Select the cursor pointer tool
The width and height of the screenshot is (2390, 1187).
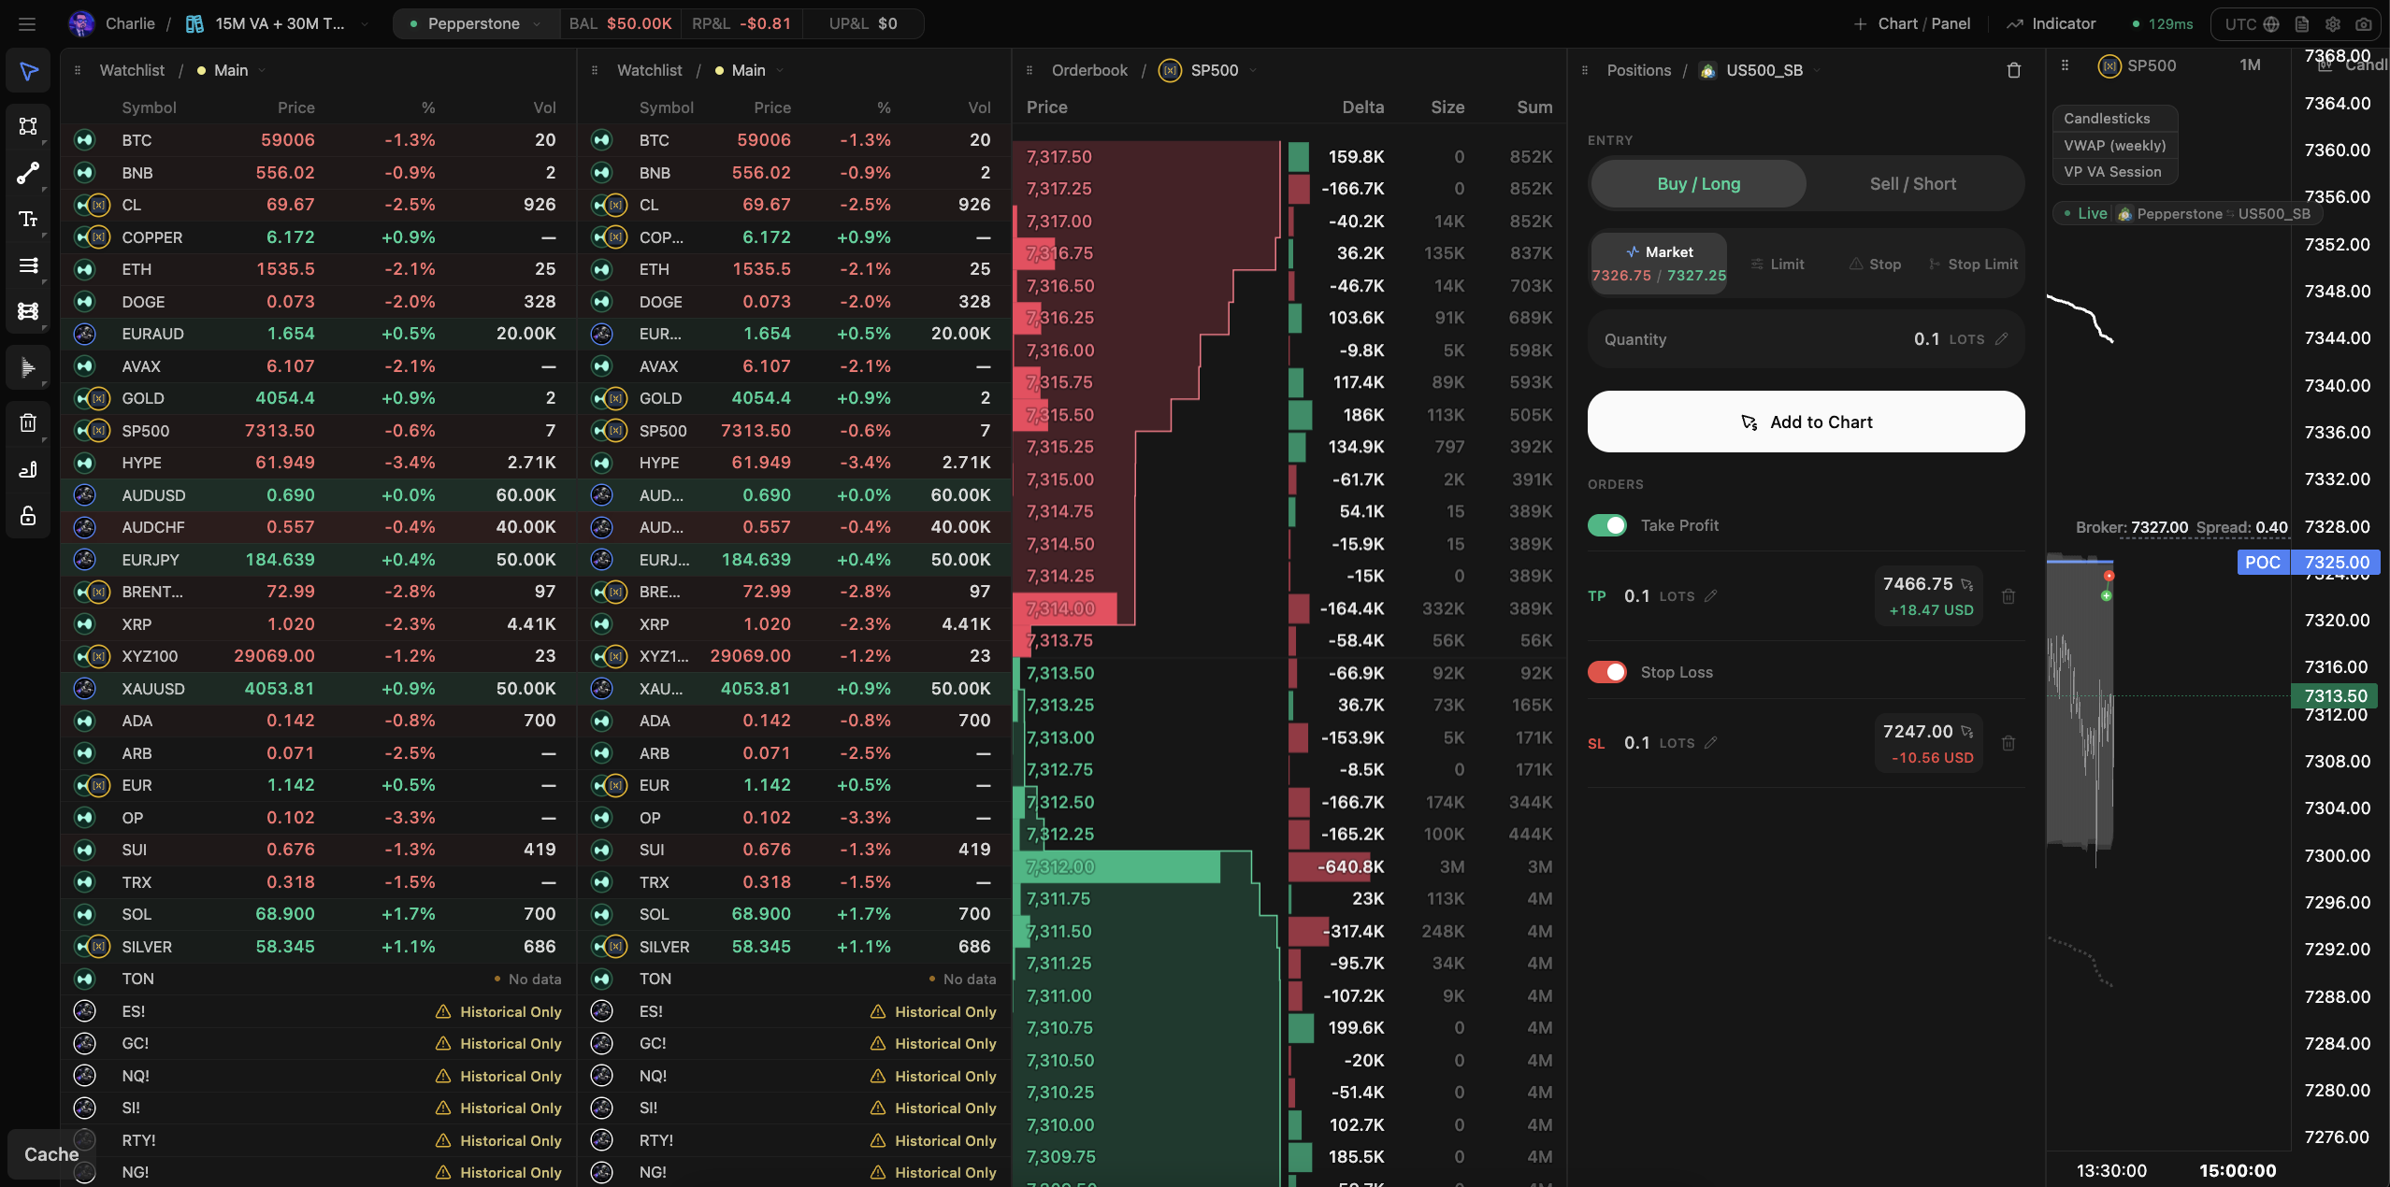(x=28, y=71)
